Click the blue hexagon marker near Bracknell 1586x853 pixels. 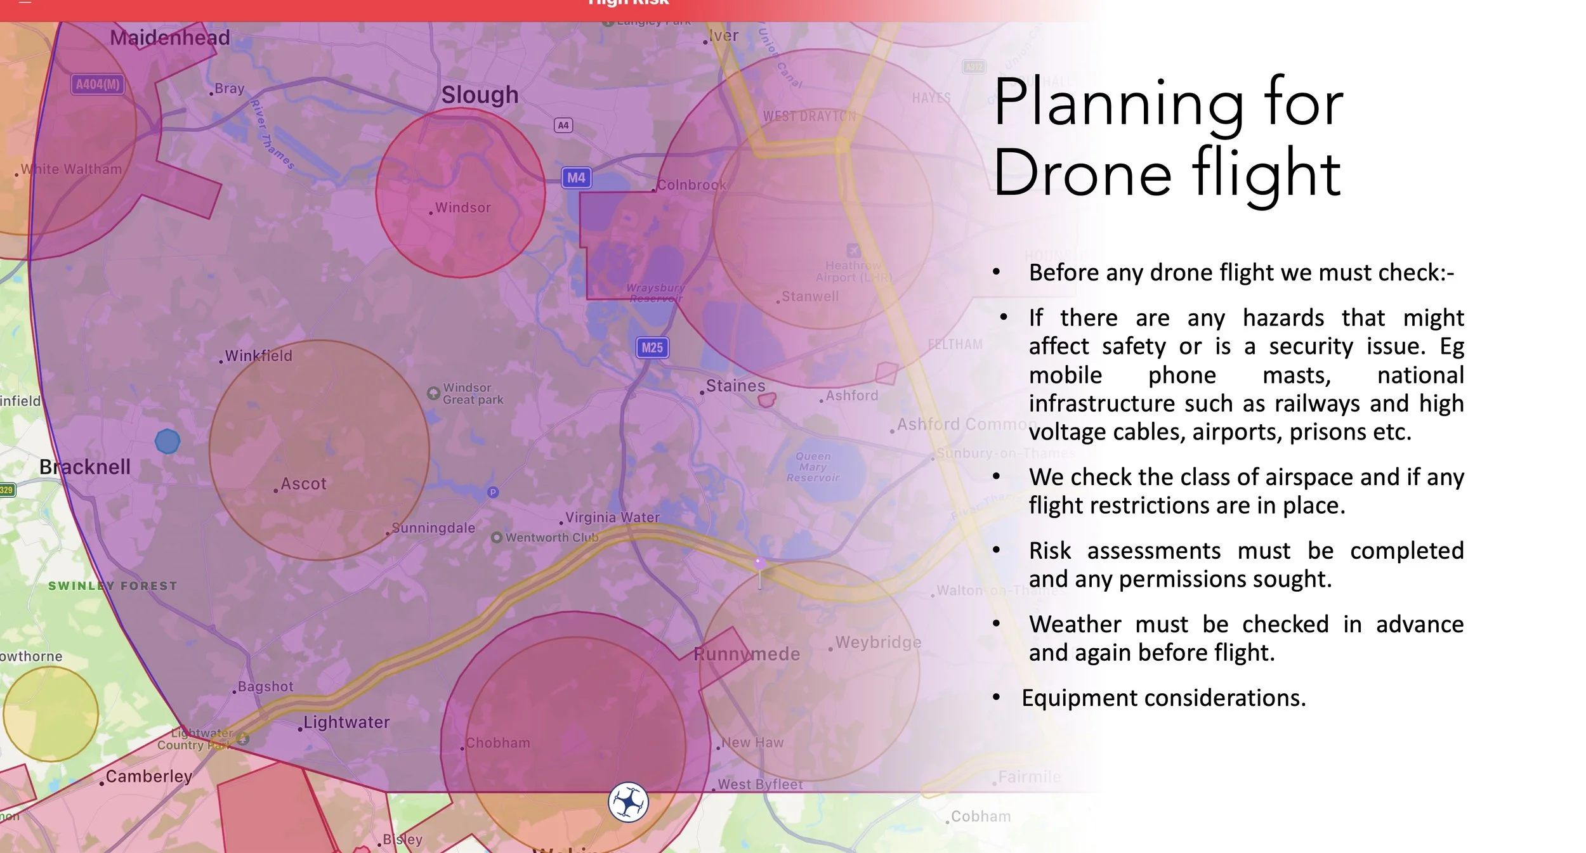(167, 441)
